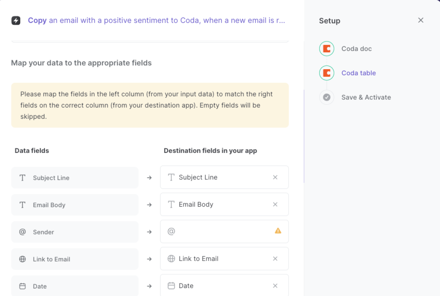Click the text type icon beside Email Body
This screenshot has width=440, height=296.
click(22, 205)
